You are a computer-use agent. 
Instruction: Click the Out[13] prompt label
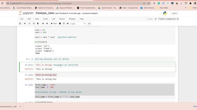pos(29,69)
